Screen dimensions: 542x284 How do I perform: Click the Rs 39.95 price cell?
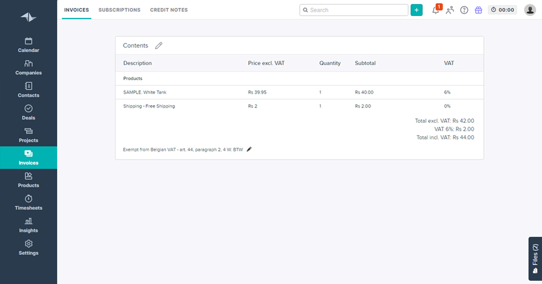[x=257, y=92]
